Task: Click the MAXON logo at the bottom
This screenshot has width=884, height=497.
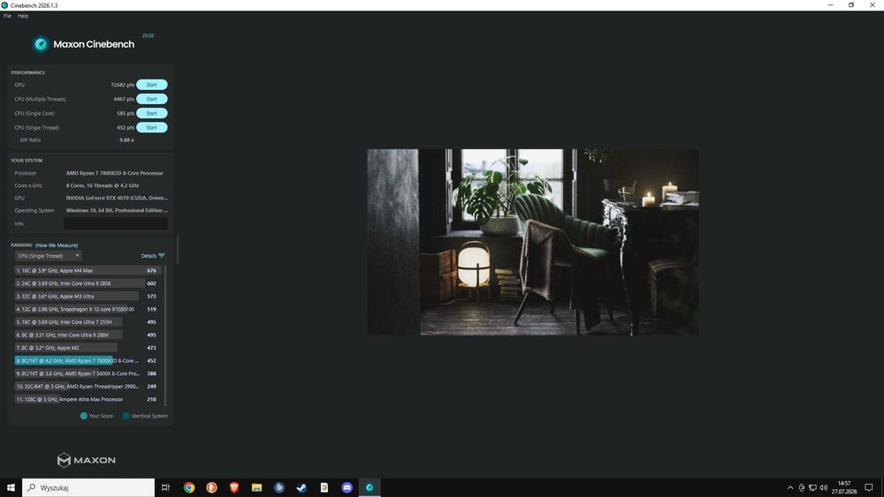Action: pos(87,460)
